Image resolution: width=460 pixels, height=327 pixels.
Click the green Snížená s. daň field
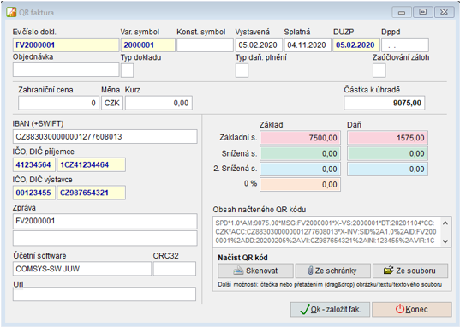pyautogui.click(x=387, y=153)
